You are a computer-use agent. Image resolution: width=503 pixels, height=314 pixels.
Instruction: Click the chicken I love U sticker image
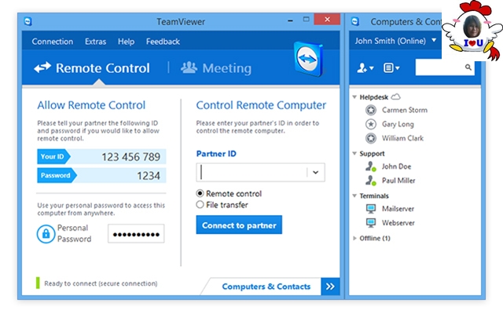472,31
